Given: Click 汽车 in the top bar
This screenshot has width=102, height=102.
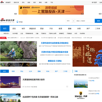Looking at the screenshot, I should click(52, 3).
